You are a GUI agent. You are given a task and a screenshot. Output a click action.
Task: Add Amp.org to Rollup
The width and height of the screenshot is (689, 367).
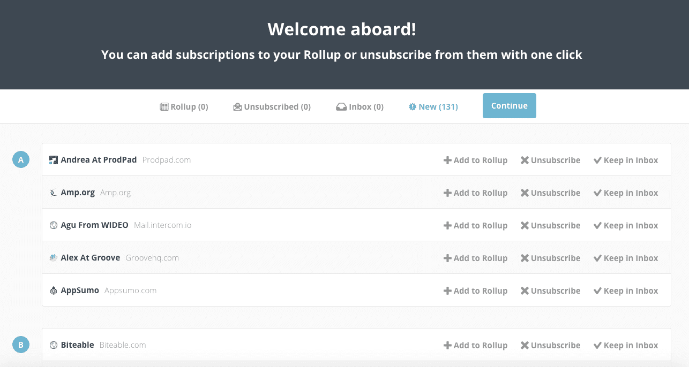point(475,193)
